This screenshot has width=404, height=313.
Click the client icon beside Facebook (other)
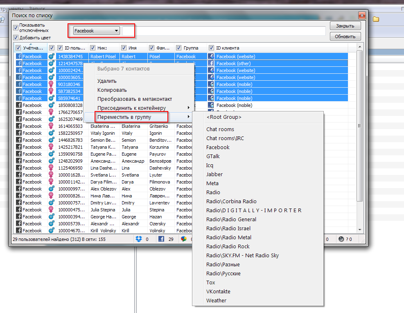[211, 63]
